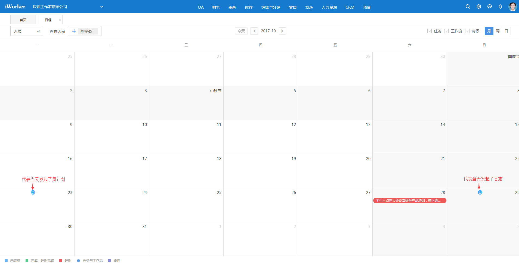Image resolution: width=519 pixels, height=263 pixels.
Task: Switch to the 首页 tab
Action: (x=23, y=20)
